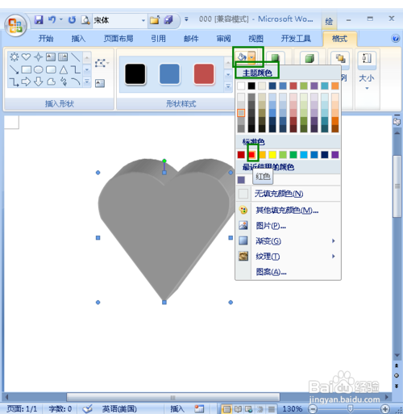
Task: Switch to the 审阅 tab
Action: pyautogui.click(x=223, y=39)
